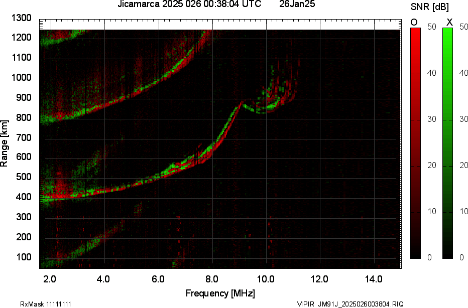Click the 800 range tick label

click(x=24, y=117)
